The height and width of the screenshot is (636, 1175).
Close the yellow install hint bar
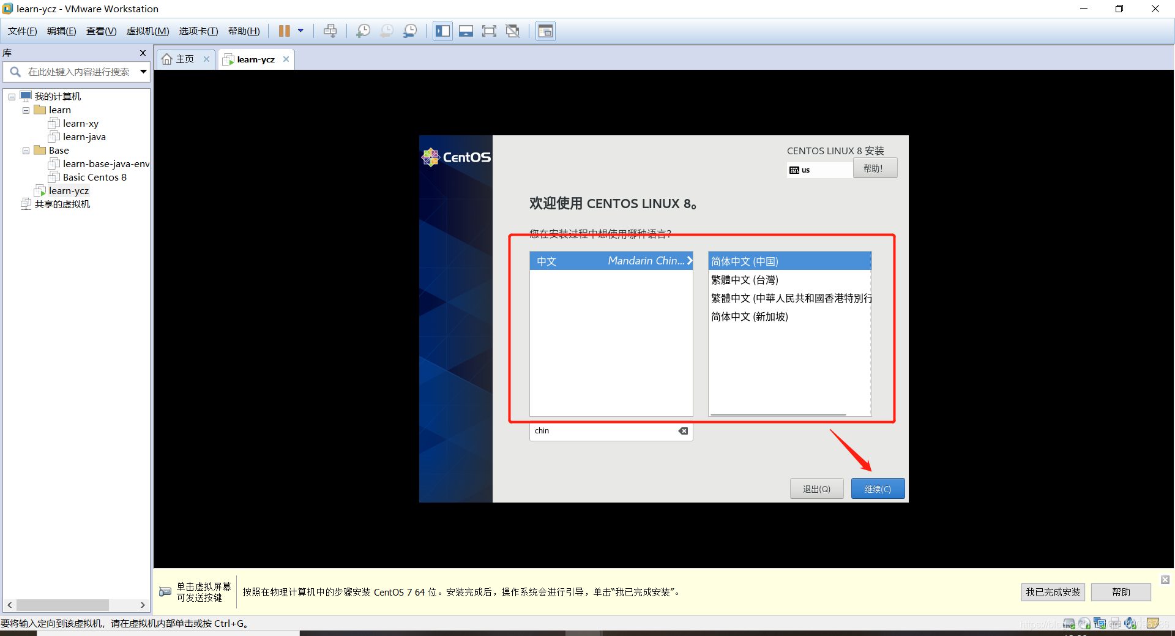1165,580
